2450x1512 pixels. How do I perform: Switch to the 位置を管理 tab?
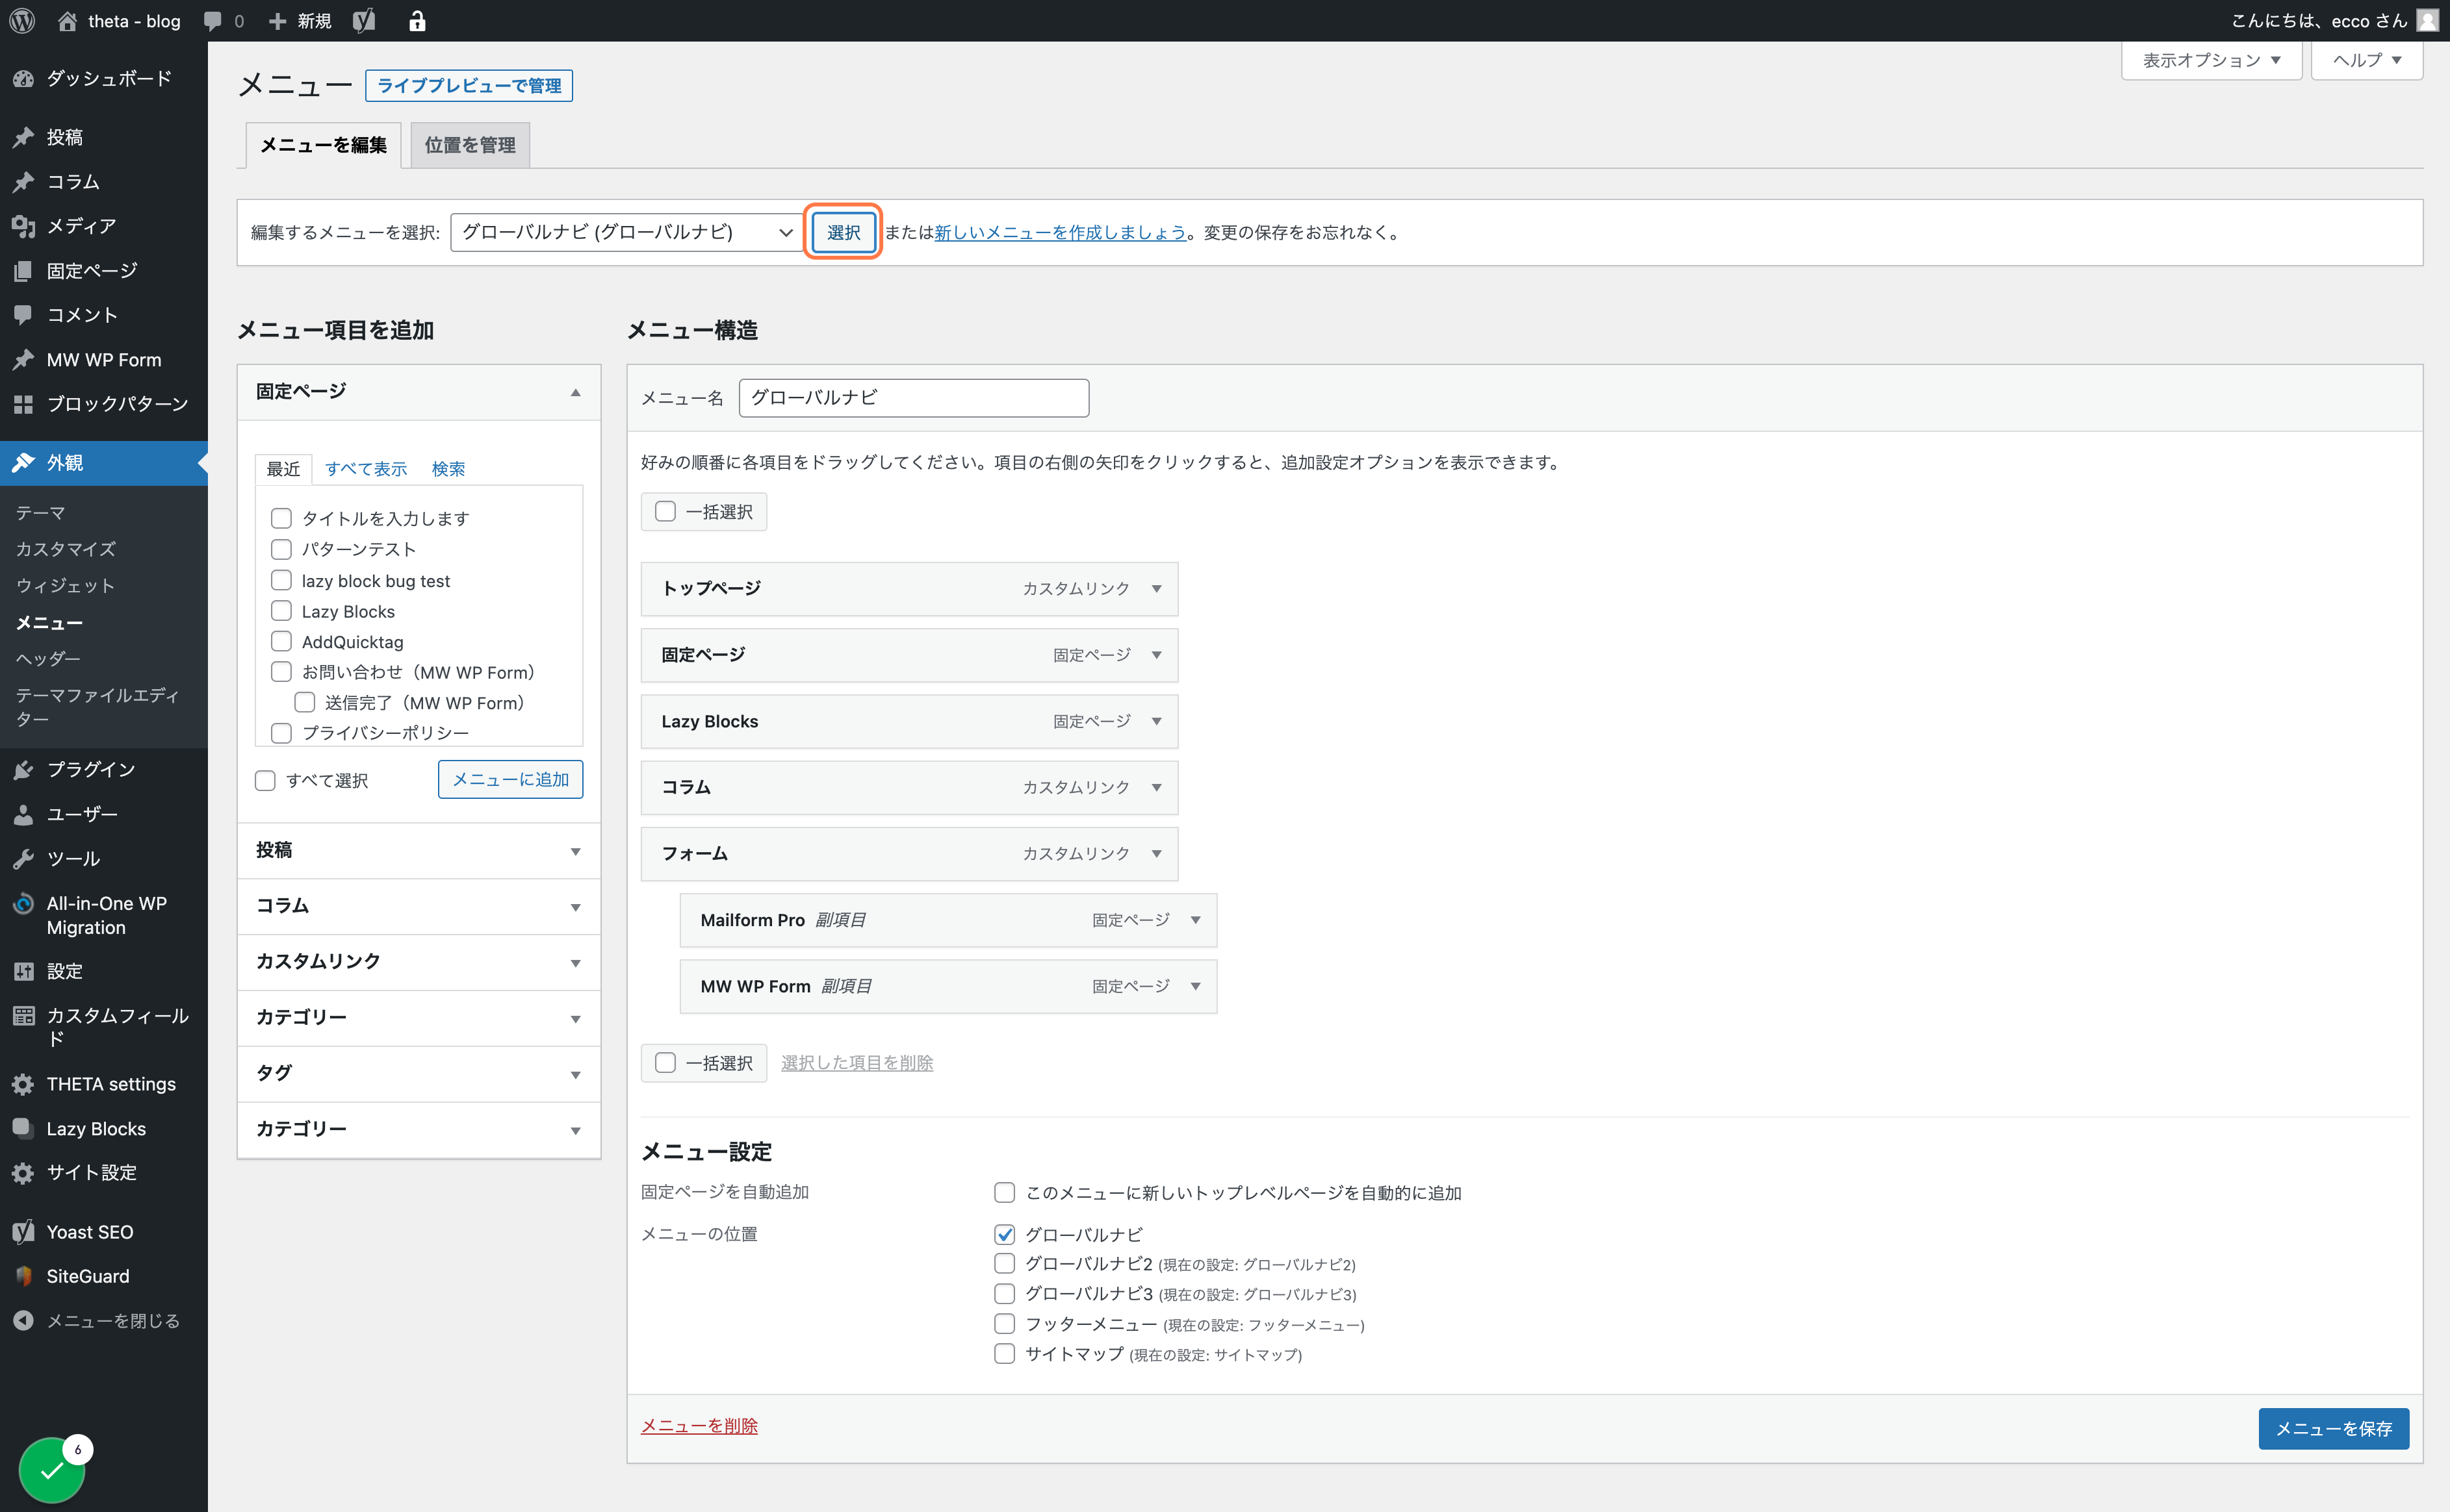tap(471, 145)
